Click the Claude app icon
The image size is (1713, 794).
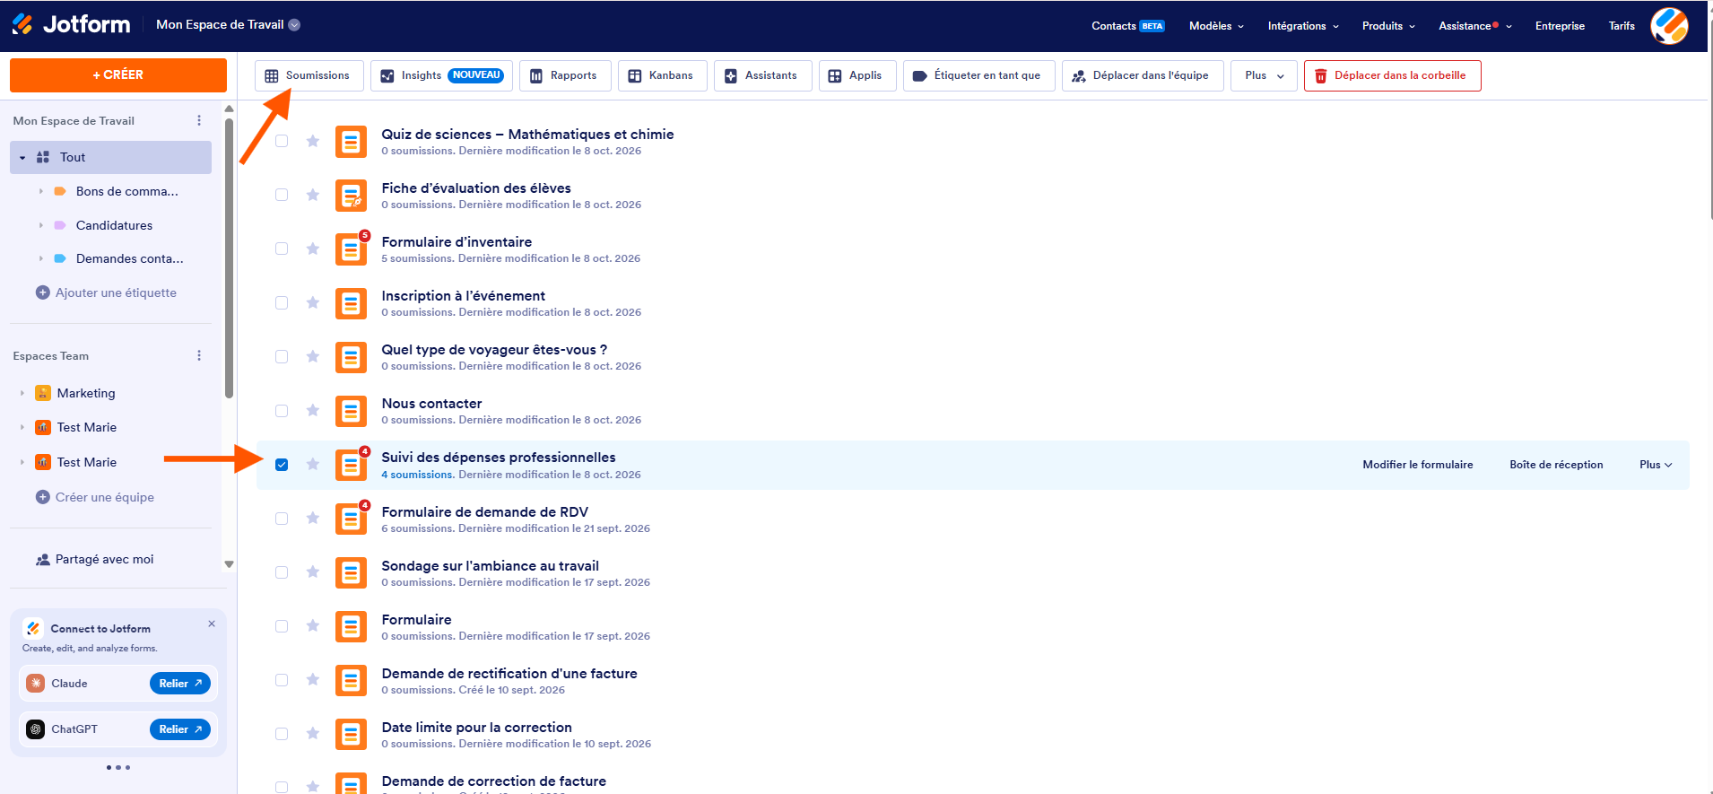36,684
